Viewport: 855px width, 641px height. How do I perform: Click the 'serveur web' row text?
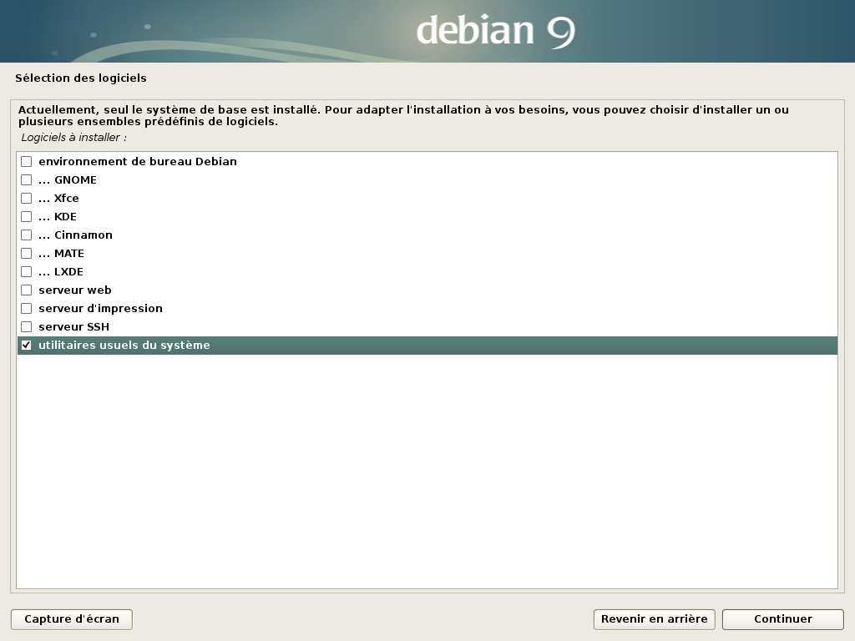(x=74, y=290)
